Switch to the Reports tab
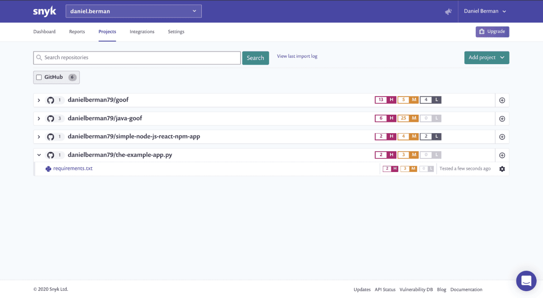The height and width of the screenshot is (298, 543). coord(77,32)
